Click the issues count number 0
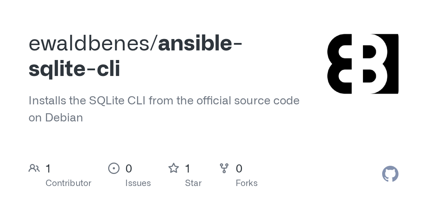 click(129, 169)
